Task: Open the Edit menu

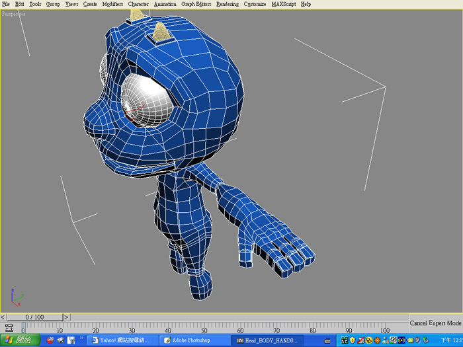Action: point(19,4)
